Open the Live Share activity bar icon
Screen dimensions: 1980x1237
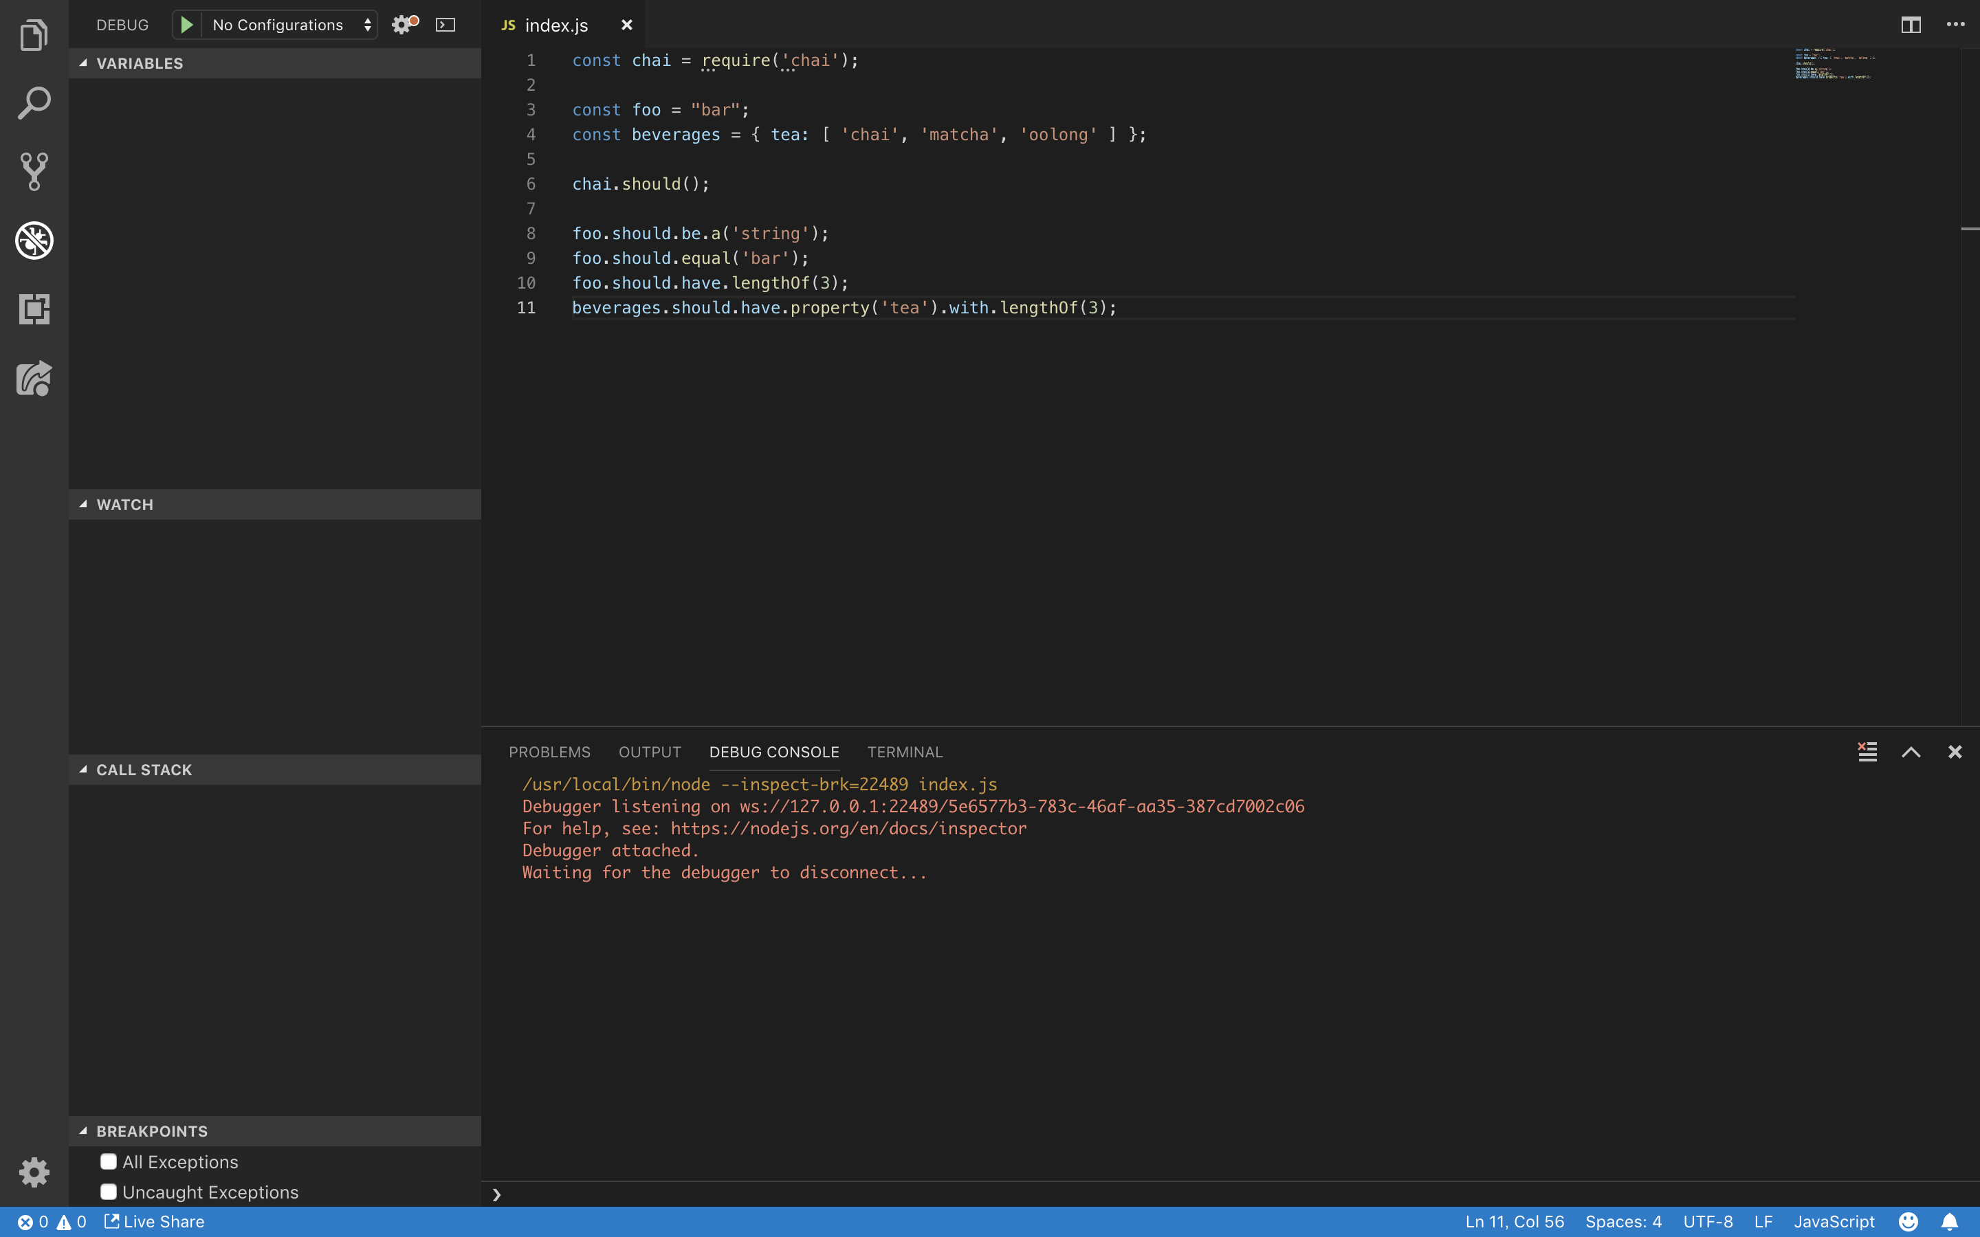pos(34,378)
